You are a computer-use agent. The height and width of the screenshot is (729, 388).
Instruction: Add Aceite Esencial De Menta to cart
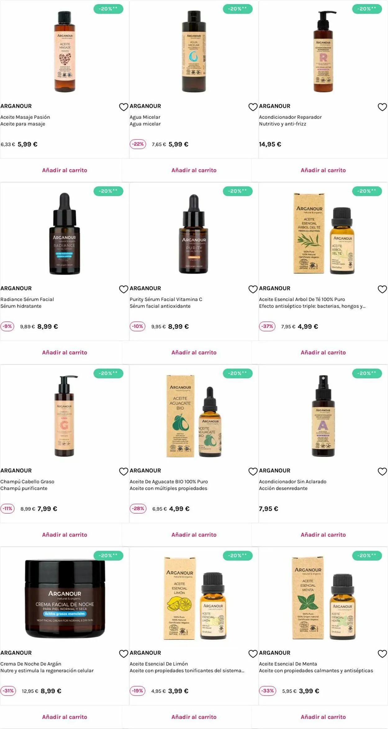pos(323,717)
